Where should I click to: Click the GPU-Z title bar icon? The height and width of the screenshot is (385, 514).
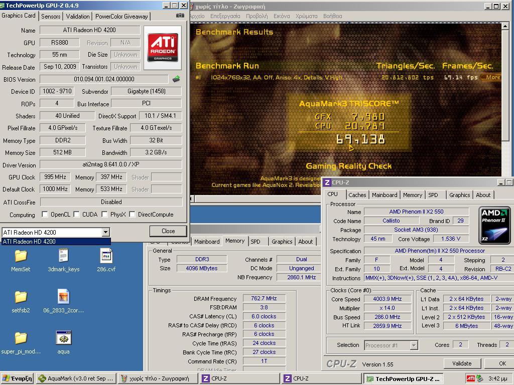point(3,6)
